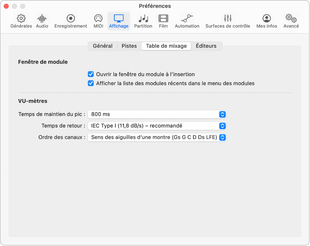The height and width of the screenshot is (246, 310).
Task: Open the Générales preferences pane
Action: [21, 21]
